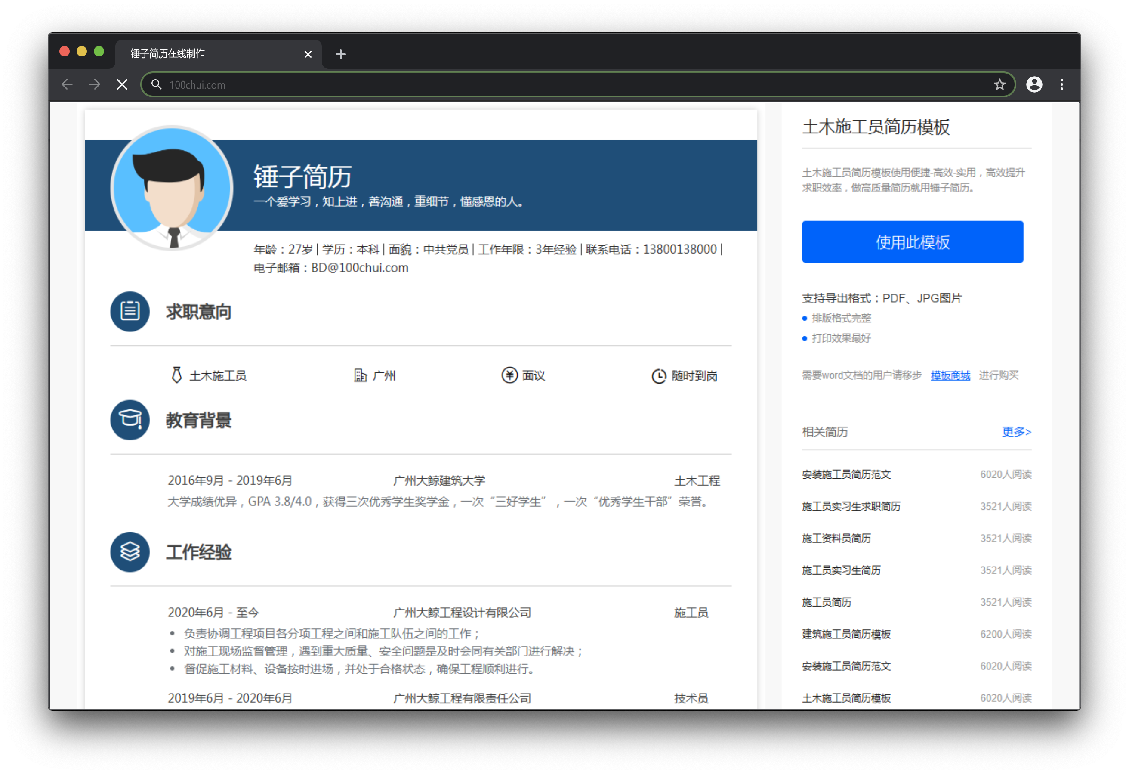
Task: Close the 锤子简历在线制作 tab
Action: 308,54
